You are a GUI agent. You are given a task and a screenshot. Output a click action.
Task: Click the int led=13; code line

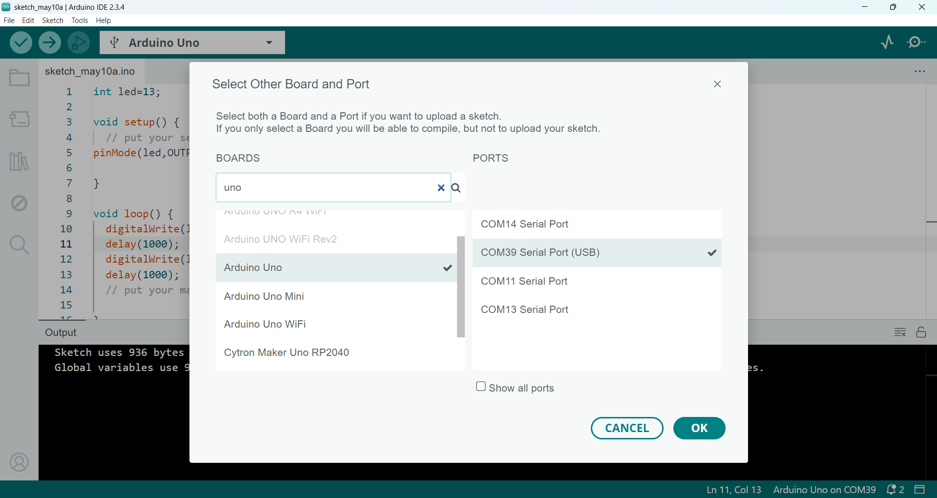tap(127, 92)
